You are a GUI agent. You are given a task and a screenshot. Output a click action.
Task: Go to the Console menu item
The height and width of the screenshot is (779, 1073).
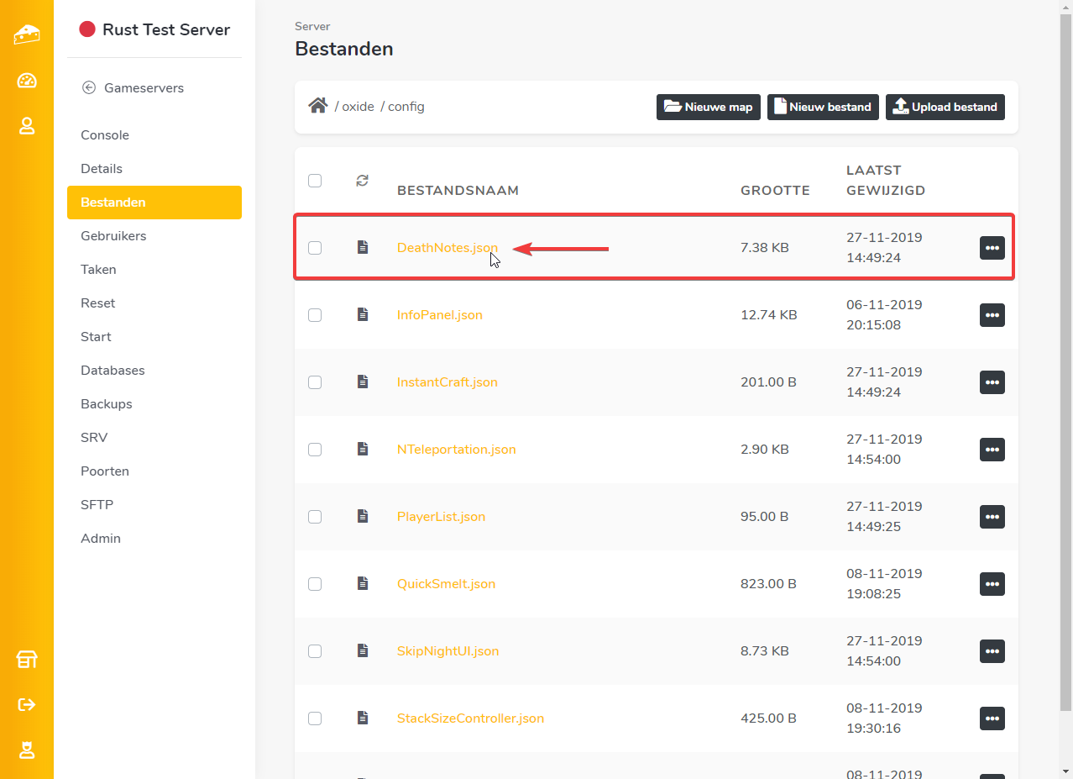[105, 135]
